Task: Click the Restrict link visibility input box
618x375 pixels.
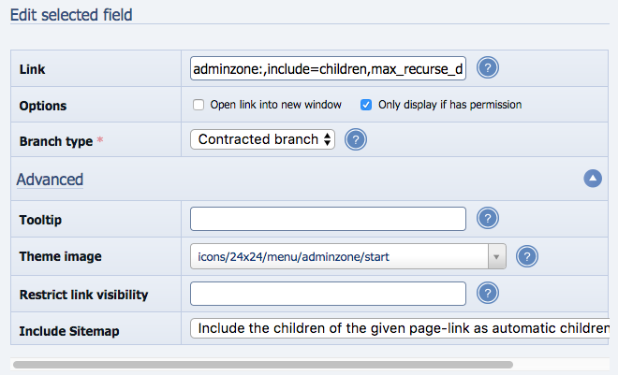Action: coord(328,294)
